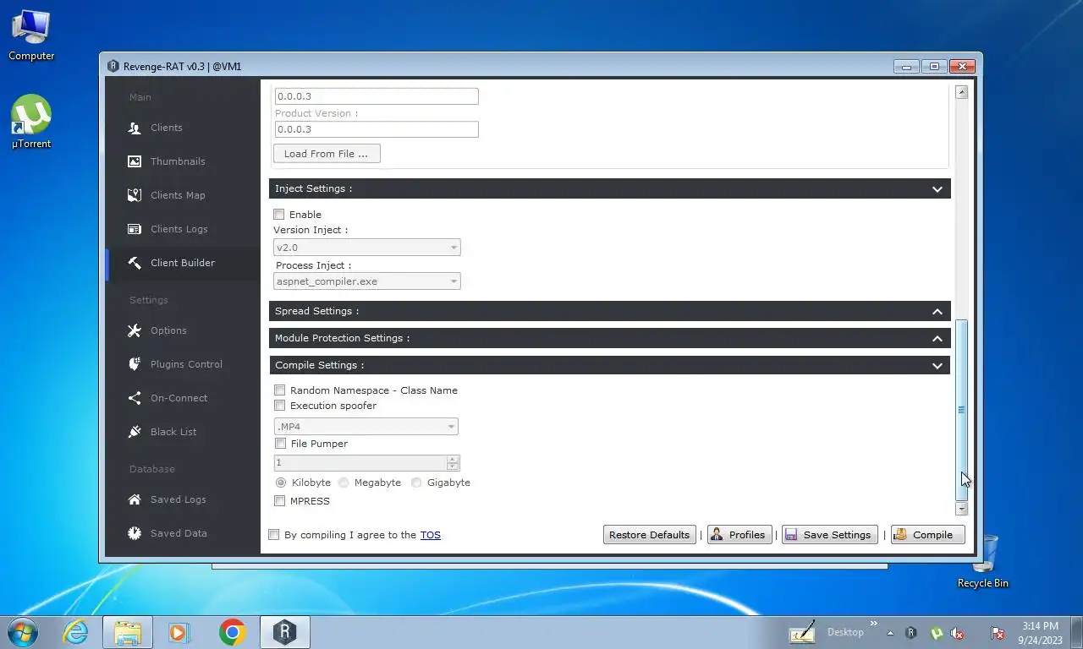
Task: Check the File Pumper option
Action: pos(280,444)
